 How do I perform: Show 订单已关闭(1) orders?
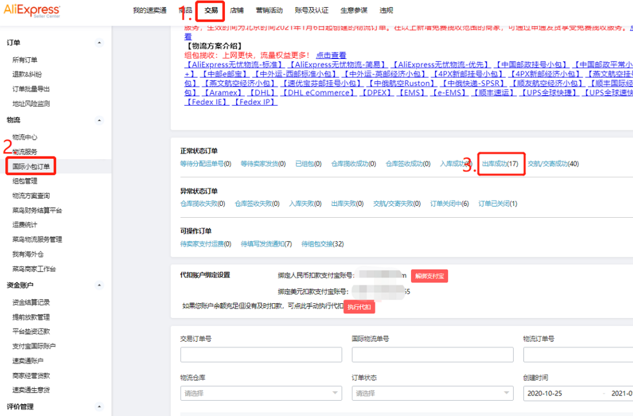498,204
